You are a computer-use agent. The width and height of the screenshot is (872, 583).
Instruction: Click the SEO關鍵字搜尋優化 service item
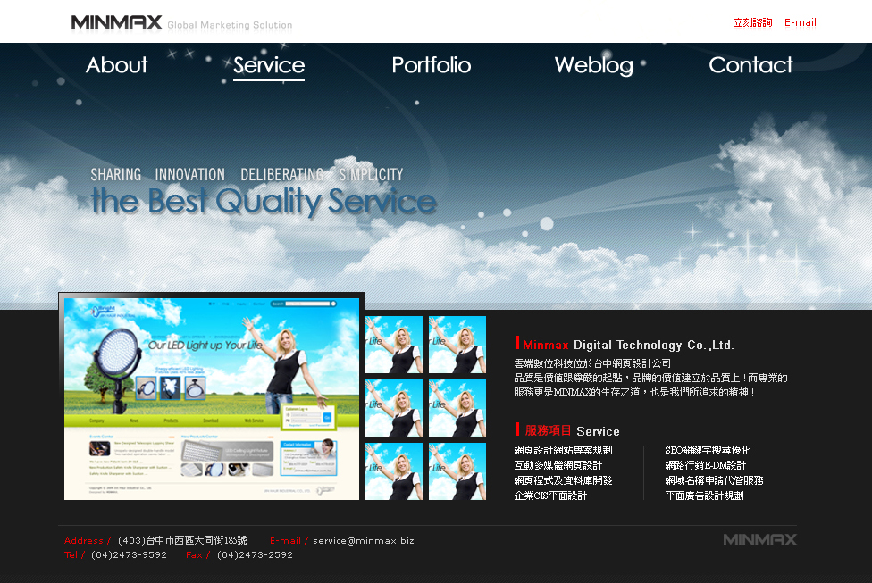(x=708, y=450)
